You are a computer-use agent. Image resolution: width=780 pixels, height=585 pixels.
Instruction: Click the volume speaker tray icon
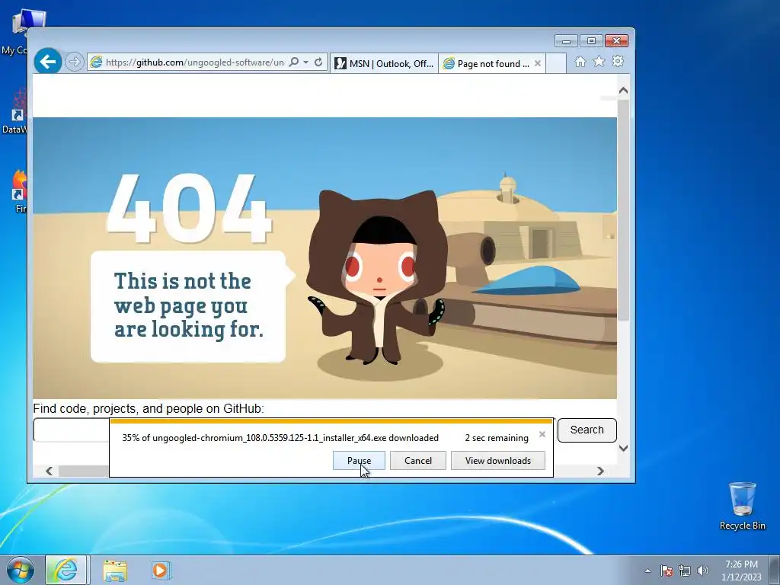(x=703, y=571)
